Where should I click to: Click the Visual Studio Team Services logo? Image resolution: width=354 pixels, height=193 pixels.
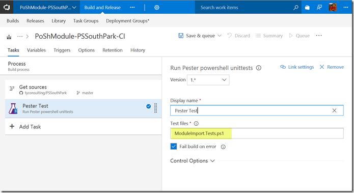(x=7, y=7)
